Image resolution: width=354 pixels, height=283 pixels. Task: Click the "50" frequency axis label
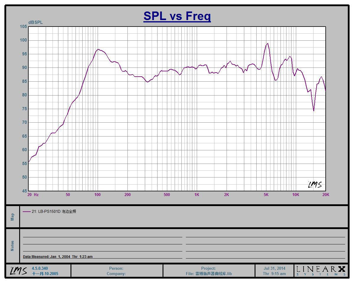tap(68, 195)
